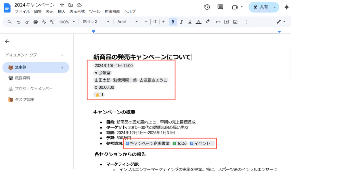
Task: Insert an image from the toolbar
Action: click(235, 22)
